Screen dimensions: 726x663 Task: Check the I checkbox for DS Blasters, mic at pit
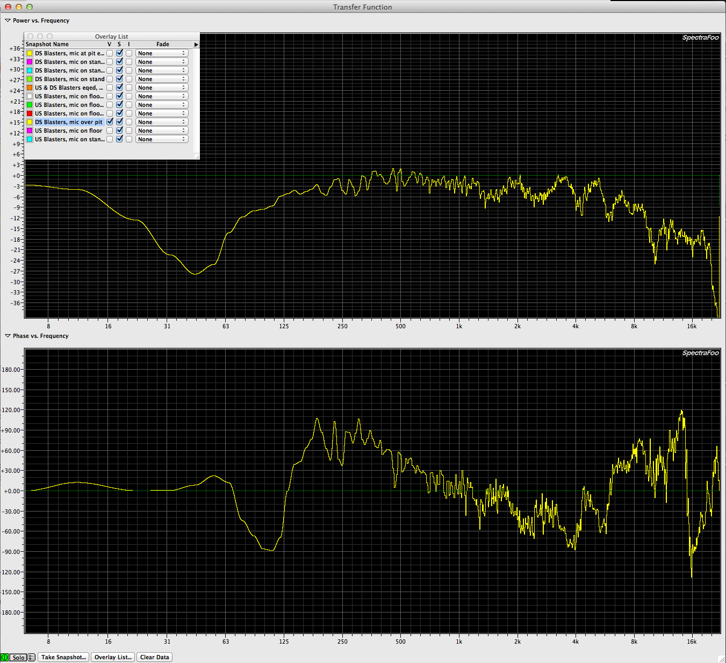[129, 53]
